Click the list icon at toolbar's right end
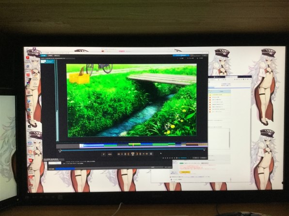The width and height of the screenshot is (289, 216). tap(151, 154)
